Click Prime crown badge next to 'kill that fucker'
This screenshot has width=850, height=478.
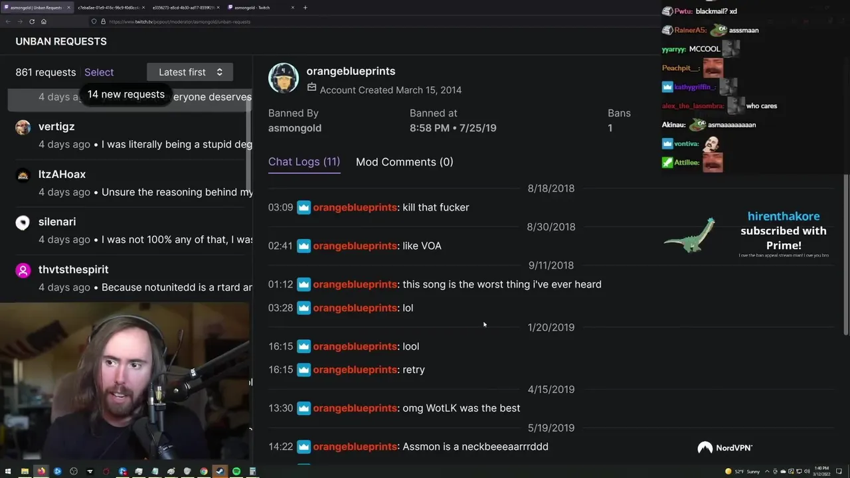tap(303, 207)
